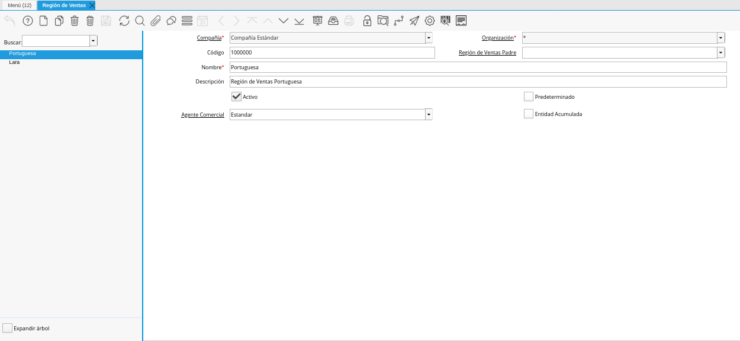Toggle grid view with stacked-lines icon

point(187,21)
